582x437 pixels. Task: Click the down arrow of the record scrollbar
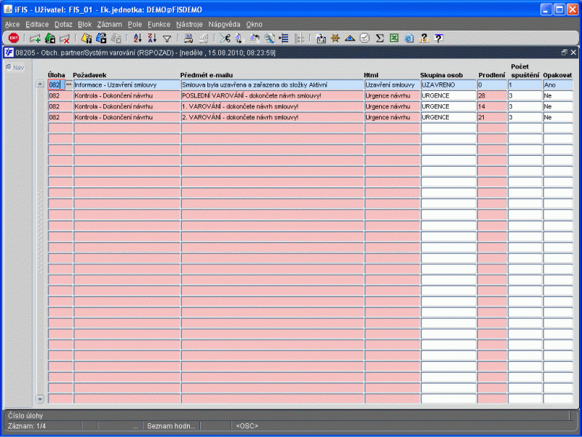[x=40, y=399]
